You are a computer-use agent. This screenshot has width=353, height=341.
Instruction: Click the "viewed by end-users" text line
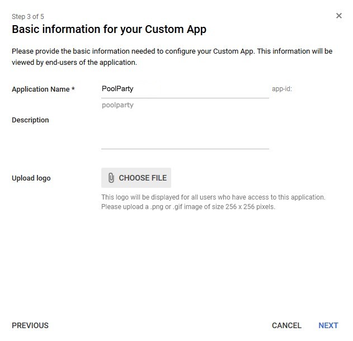click(x=74, y=62)
